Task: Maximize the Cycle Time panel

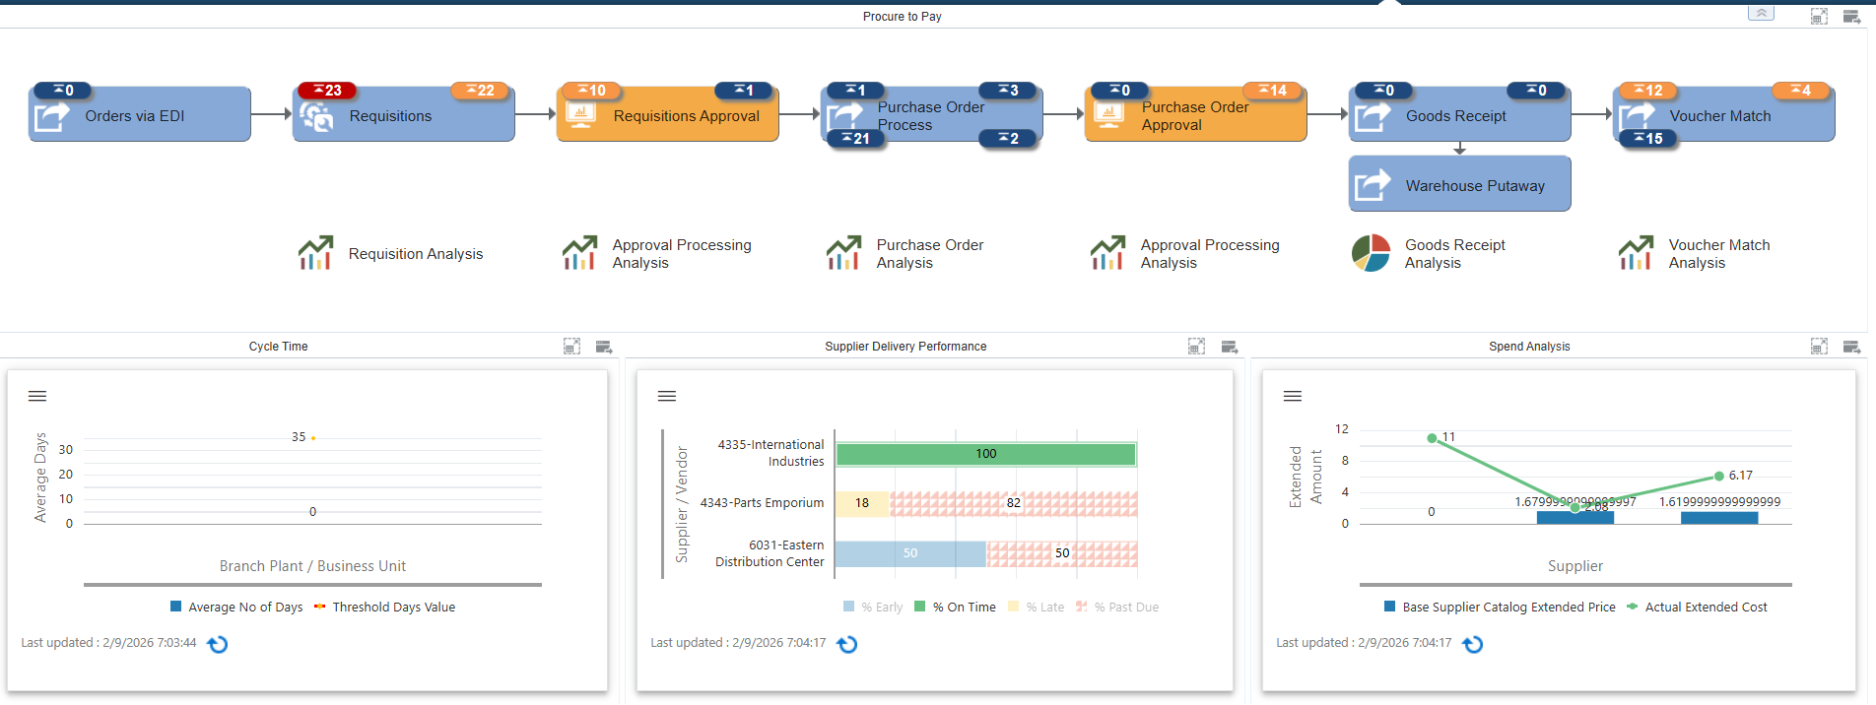Action: coord(571,347)
